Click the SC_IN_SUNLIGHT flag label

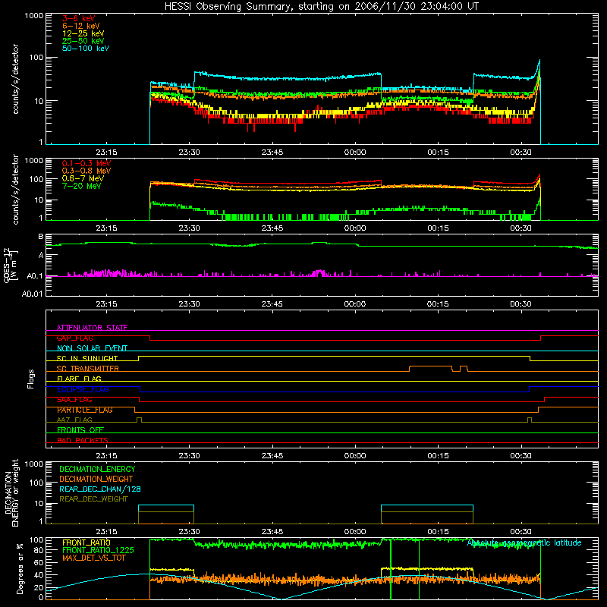click(87, 358)
